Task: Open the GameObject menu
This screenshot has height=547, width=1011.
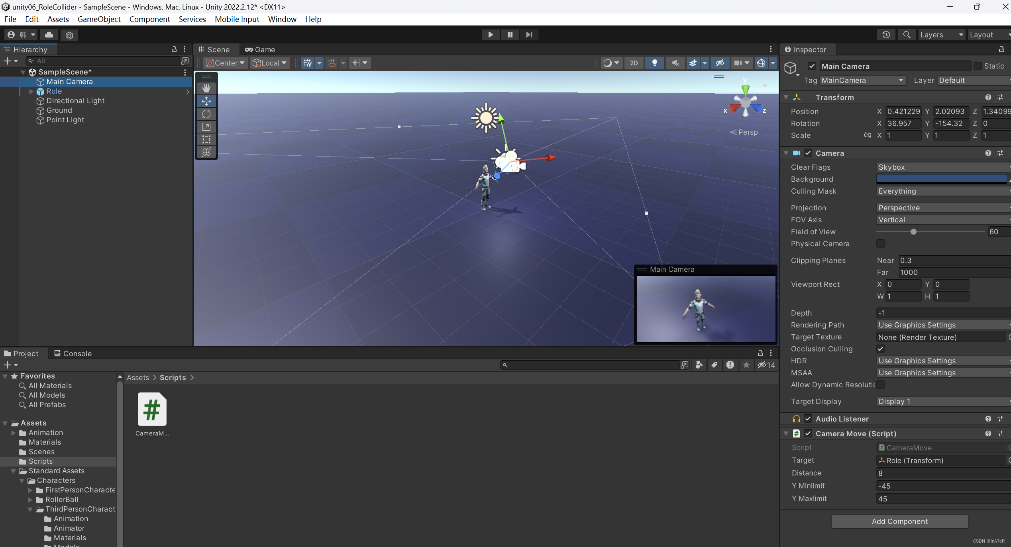Action: click(99, 19)
